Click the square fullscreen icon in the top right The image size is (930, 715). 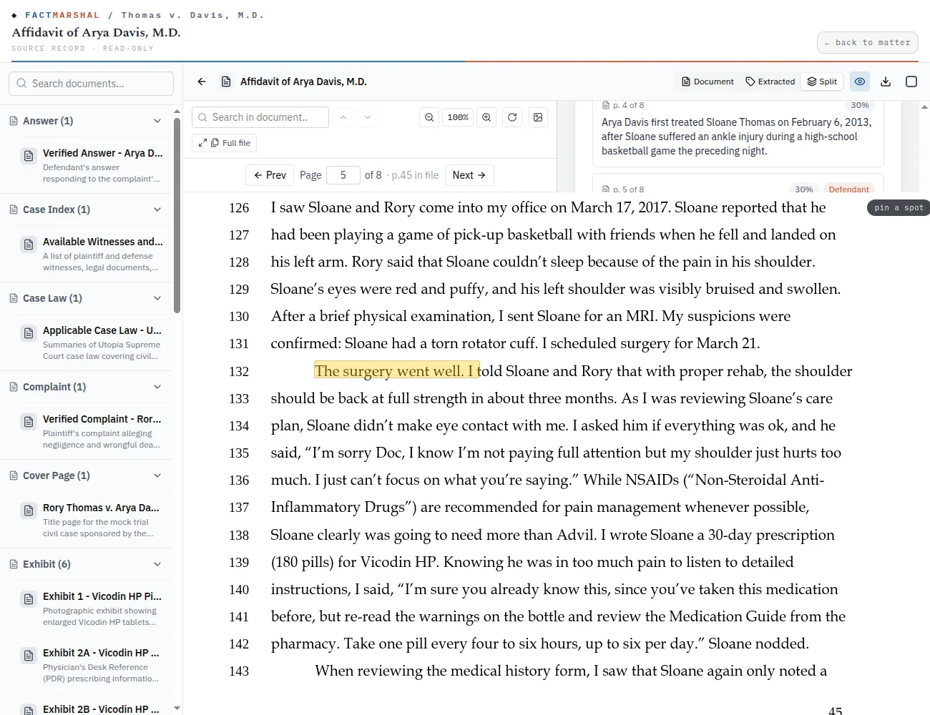click(x=911, y=82)
